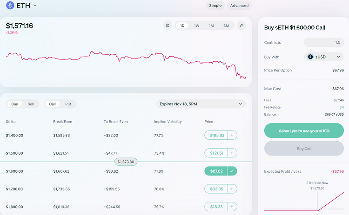Click the $1,800.00 strike cell
Image resolution: width=349 pixels, height=215 pixels.
pos(14,207)
